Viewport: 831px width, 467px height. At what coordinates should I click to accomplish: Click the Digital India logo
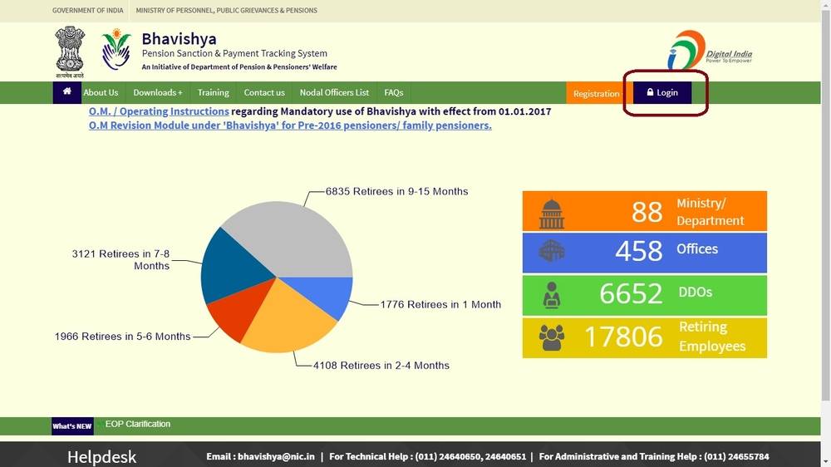[709, 52]
